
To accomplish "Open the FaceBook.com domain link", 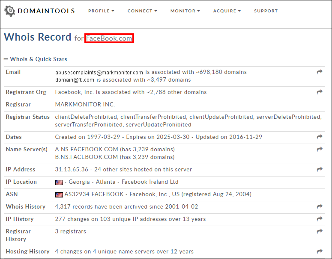I will tap(109, 38).
